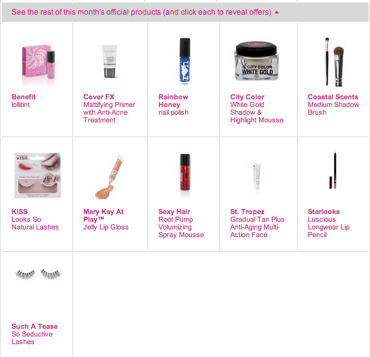Open the Luscious Longwear Lip Pencil link
Viewport: 370px width, 357px height.
pos(328,227)
